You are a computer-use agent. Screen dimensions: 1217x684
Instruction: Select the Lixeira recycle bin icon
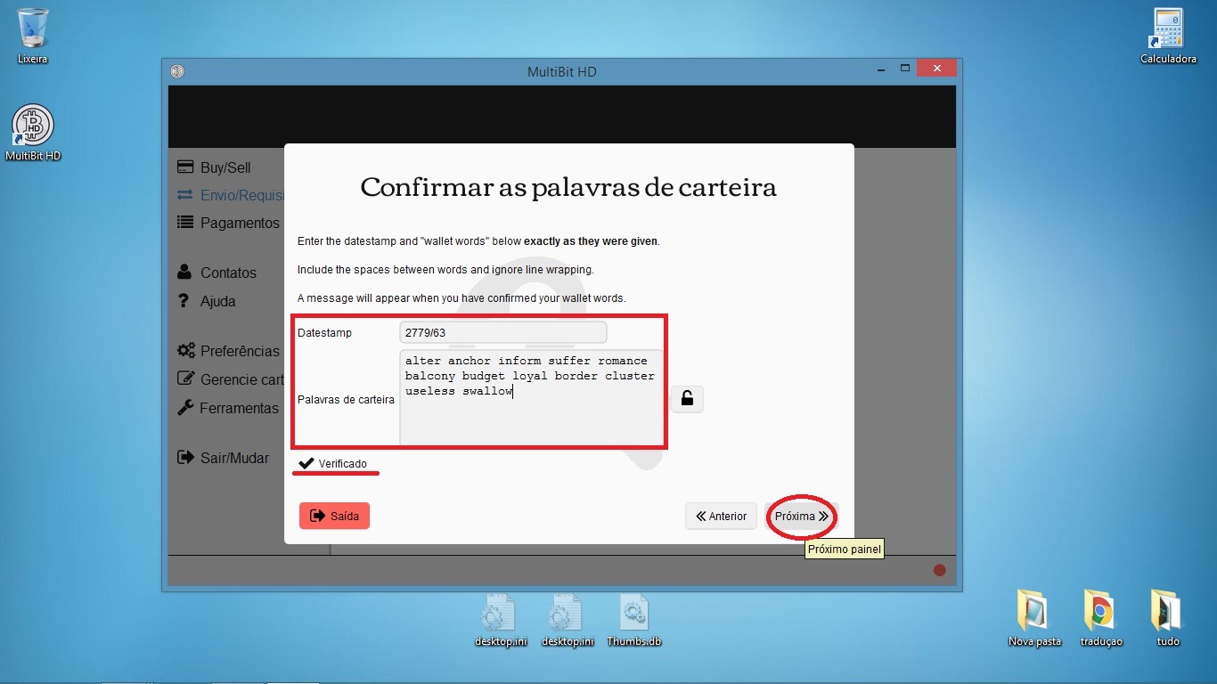click(x=33, y=36)
